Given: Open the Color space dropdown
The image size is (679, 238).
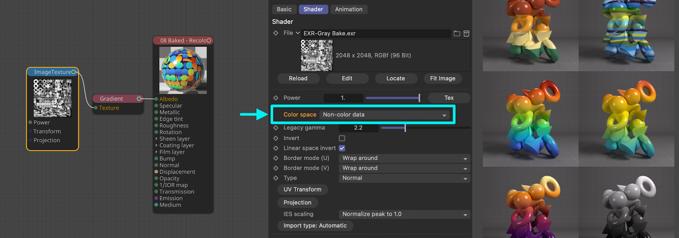Looking at the screenshot, I should click(384, 115).
